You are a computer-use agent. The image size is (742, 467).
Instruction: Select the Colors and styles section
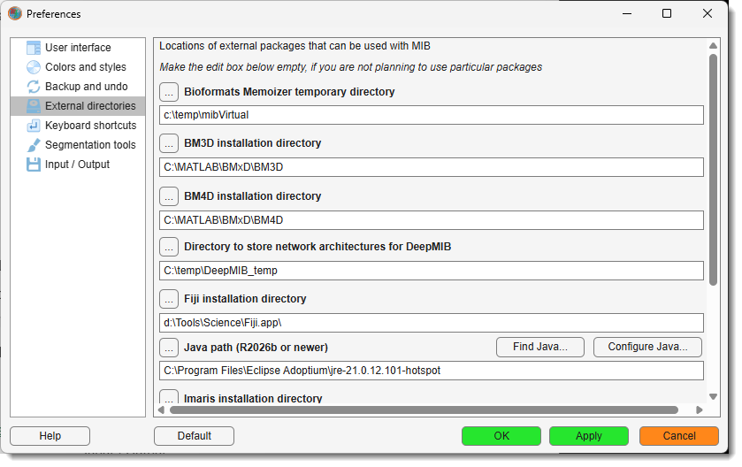point(78,67)
